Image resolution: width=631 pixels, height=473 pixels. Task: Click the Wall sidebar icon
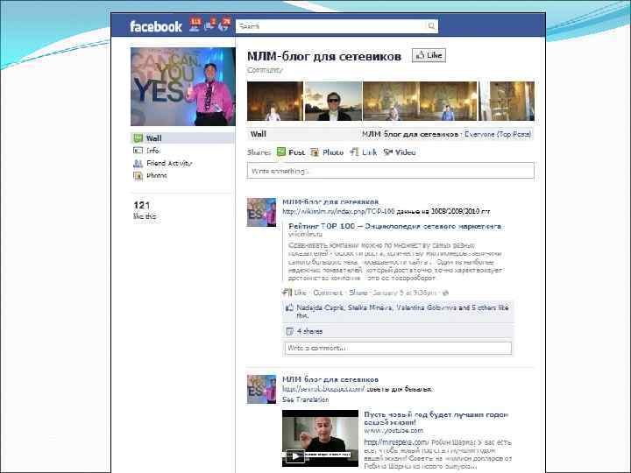pos(138,138)
